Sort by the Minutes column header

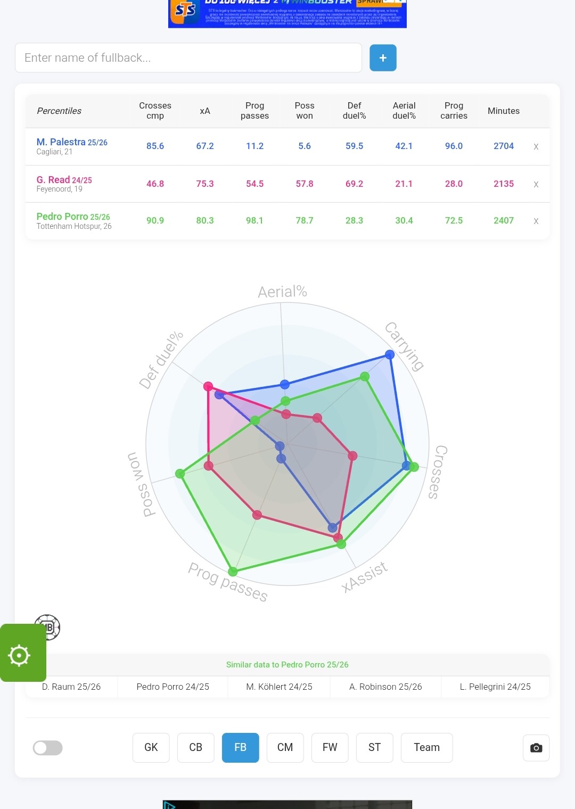pyautogui.click(x=504, y=111)
